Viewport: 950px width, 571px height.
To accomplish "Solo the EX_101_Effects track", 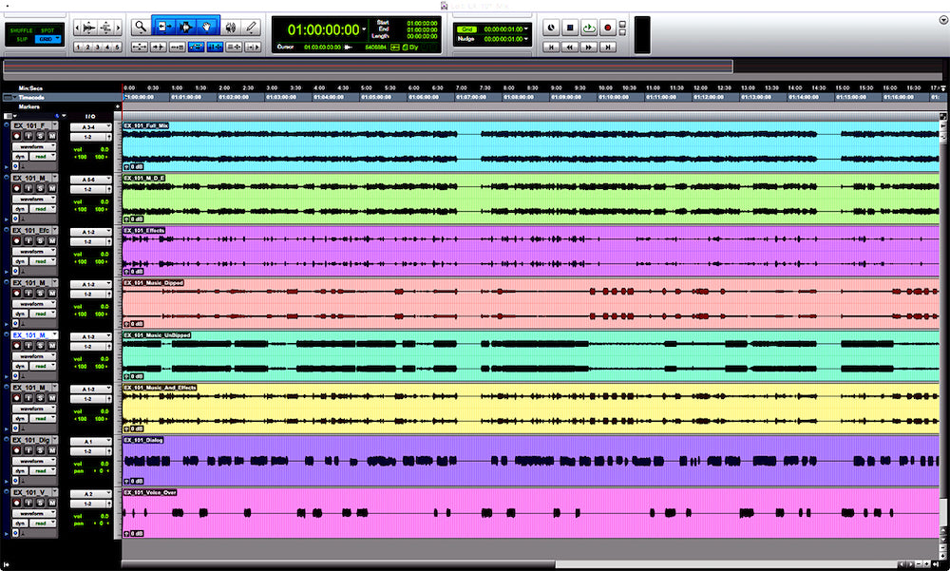I will pyautogui.click(x=40, y=239).
